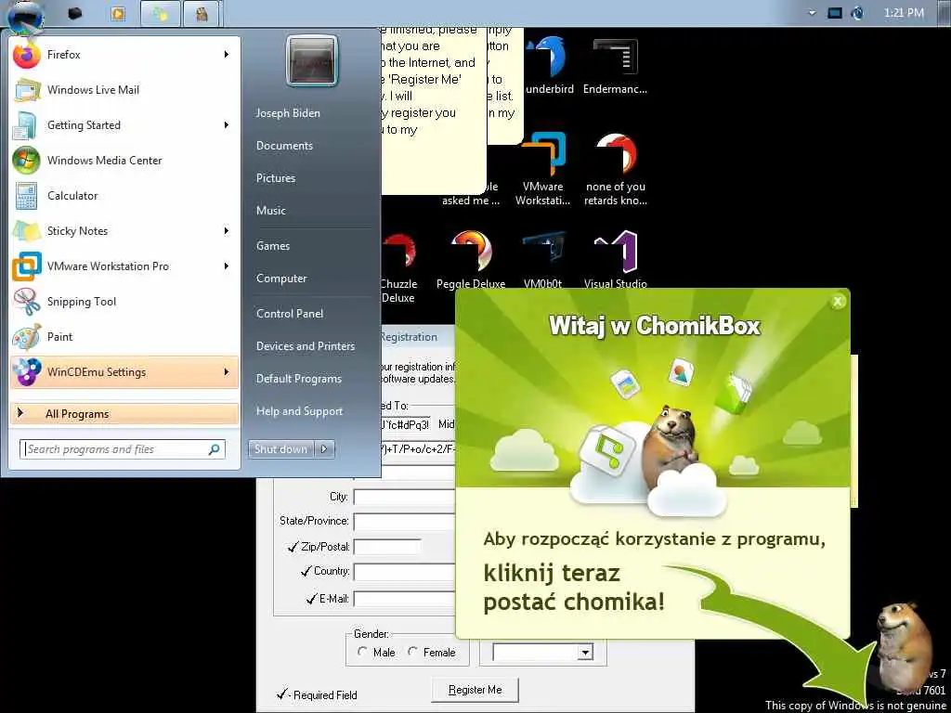Select Visual Studio desktop icon
951x713 pixels.
click(x=615, y=260)
